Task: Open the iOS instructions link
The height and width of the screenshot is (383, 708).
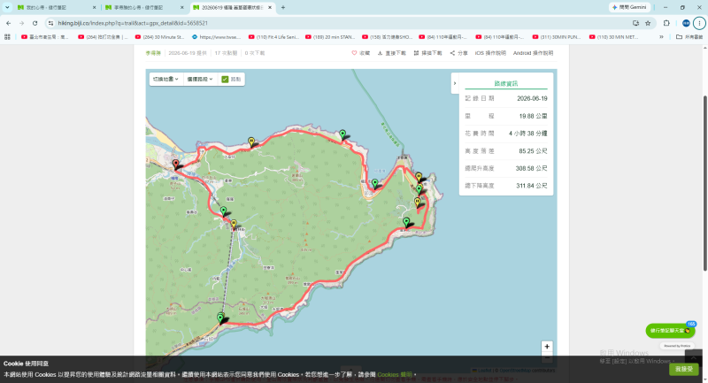Action: 490,53
